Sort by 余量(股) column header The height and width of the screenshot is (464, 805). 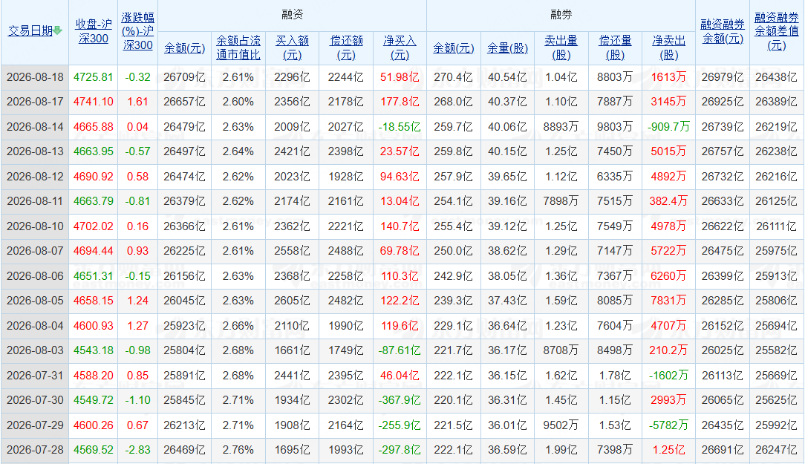point(507,48)
